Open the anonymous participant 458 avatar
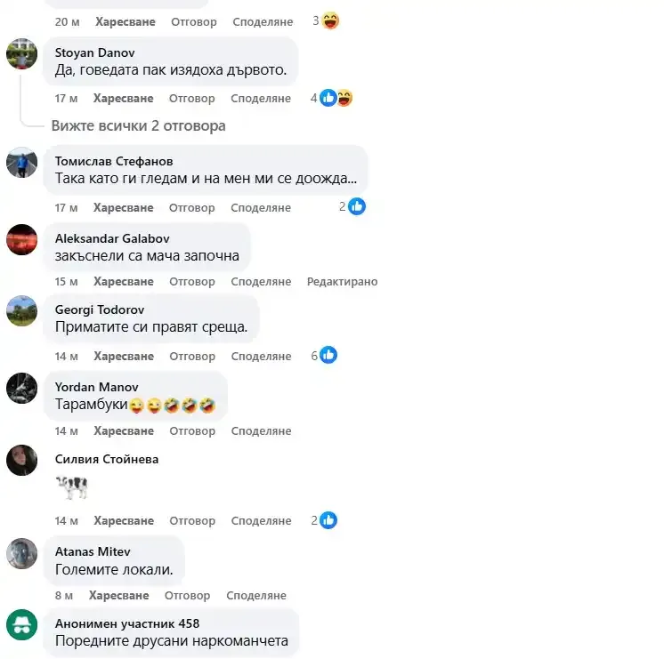The image size is (664, 659). [21, 624]
